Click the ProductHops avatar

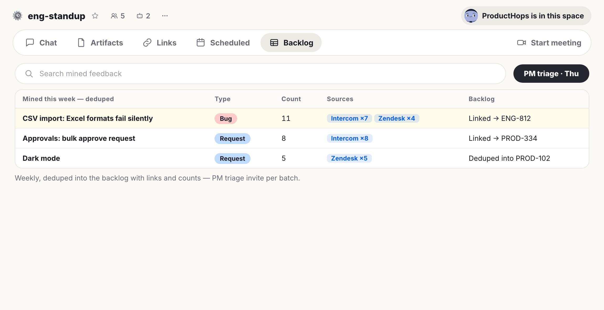[x=471, y=16]
